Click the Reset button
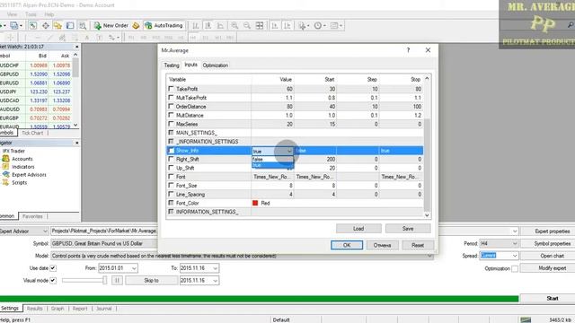This screenshot has height=323, width=575. (x=418, y=245)
